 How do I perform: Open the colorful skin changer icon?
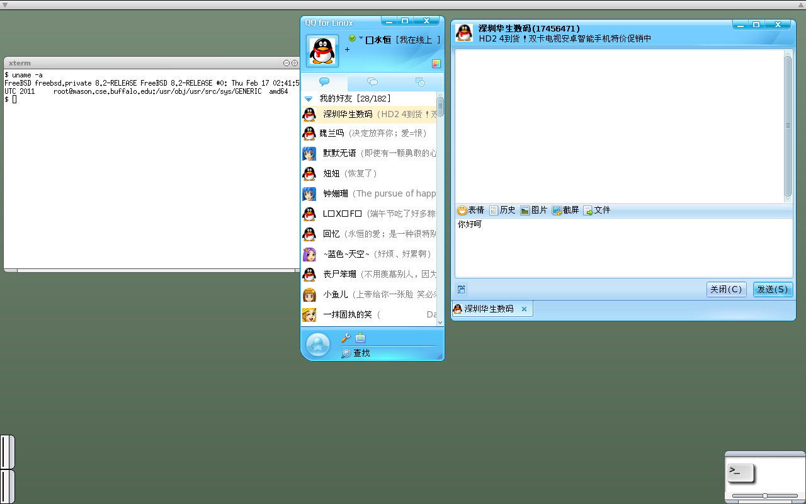point(436,64)
